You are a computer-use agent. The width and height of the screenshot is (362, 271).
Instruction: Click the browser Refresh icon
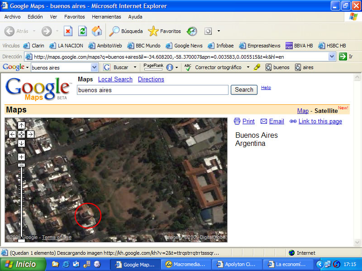click(x=82, y=31)
